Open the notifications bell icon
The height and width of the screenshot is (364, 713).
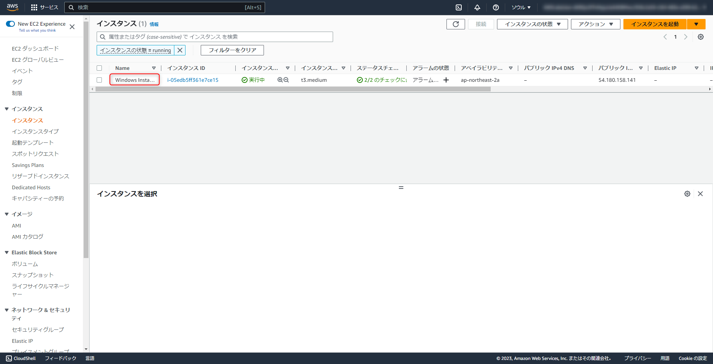click(477, 7)
